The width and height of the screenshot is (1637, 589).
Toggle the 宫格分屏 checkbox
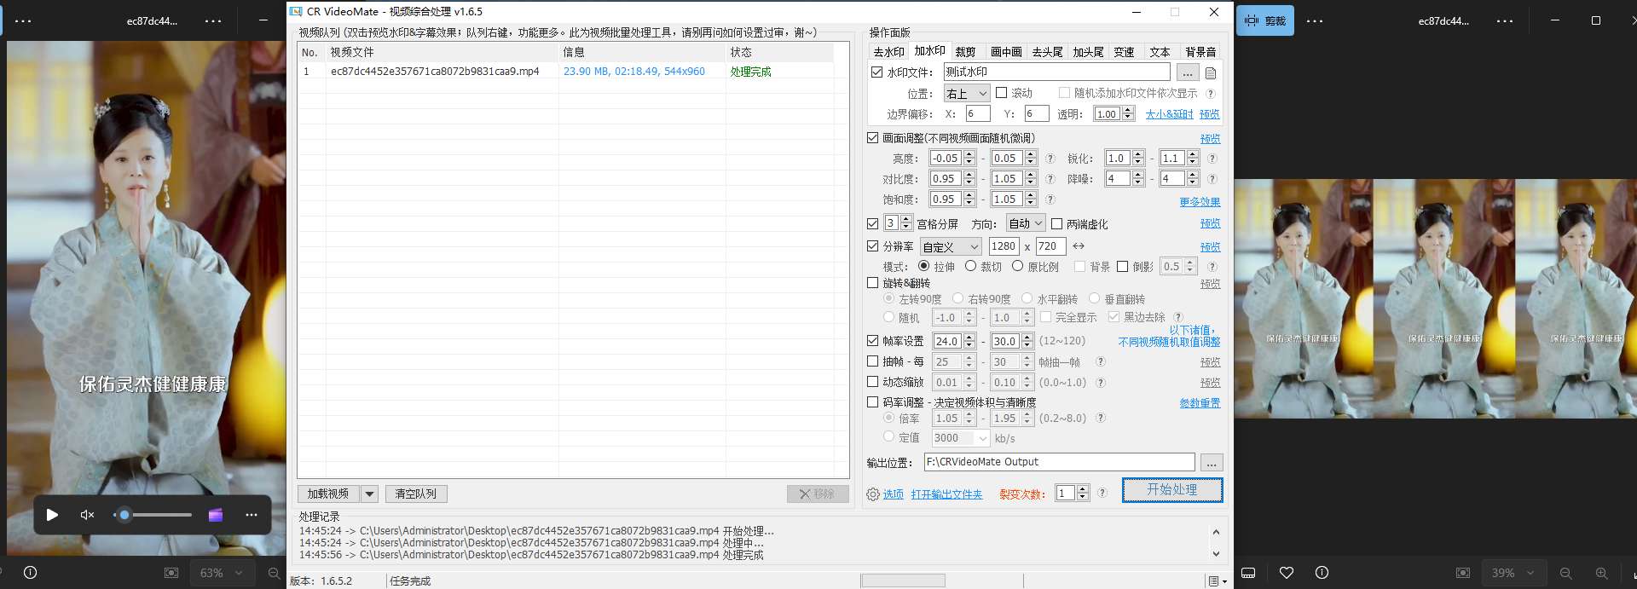click(x=873, y=223)
